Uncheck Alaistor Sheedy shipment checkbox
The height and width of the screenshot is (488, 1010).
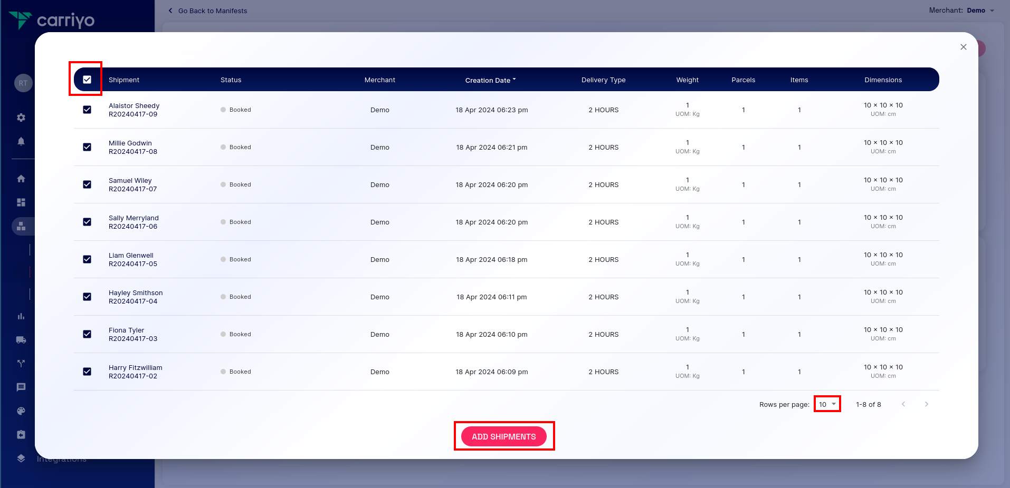pos(87,110)
